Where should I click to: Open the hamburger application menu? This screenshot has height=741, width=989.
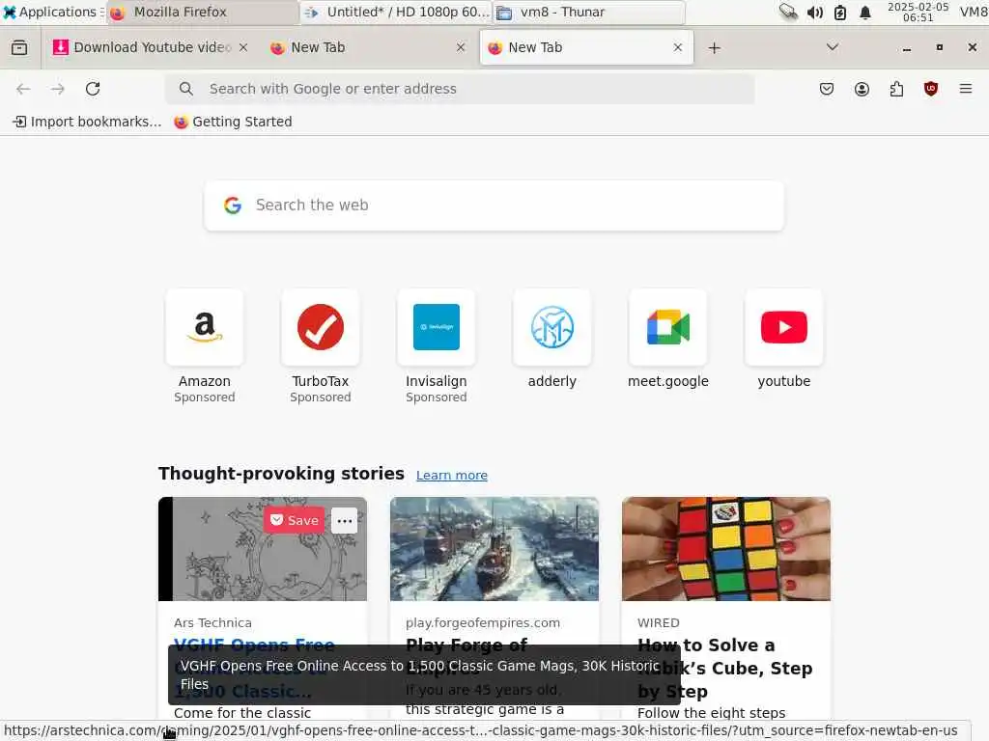click(966, 89)
